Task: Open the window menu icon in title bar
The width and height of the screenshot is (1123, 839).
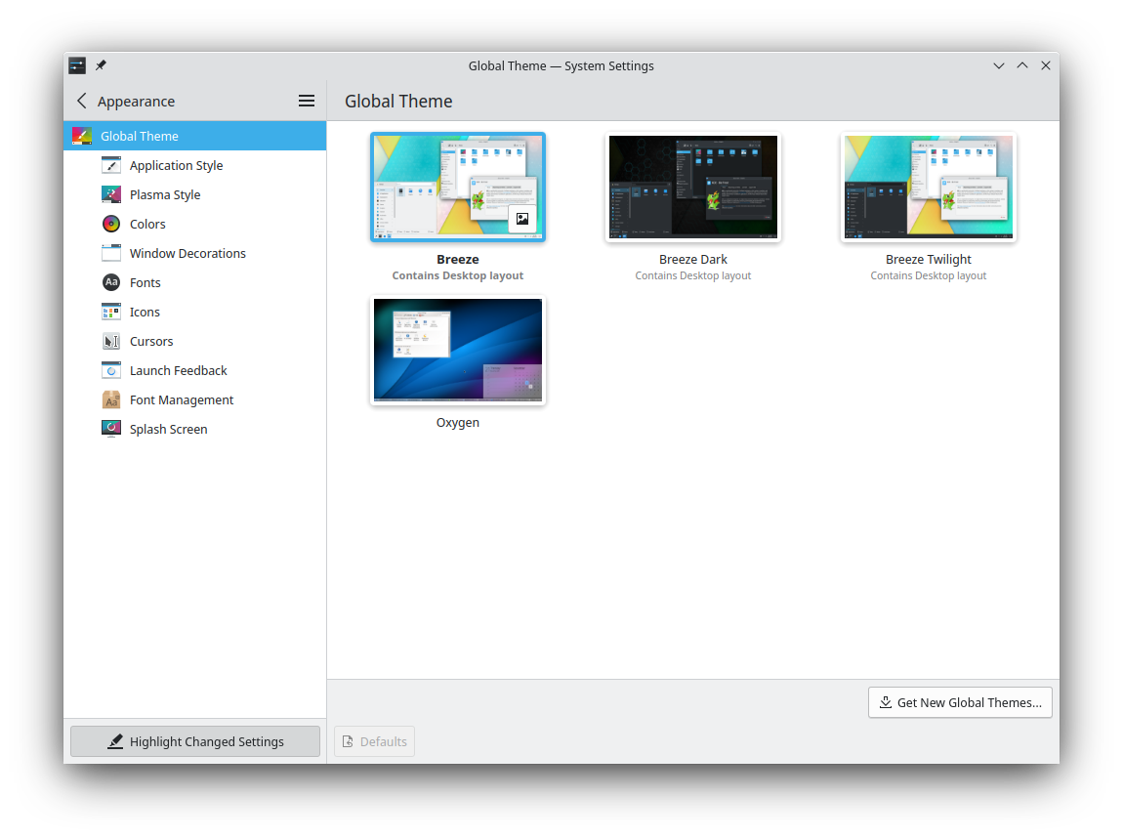Action: pyautogui.click(x=77, y=65)
